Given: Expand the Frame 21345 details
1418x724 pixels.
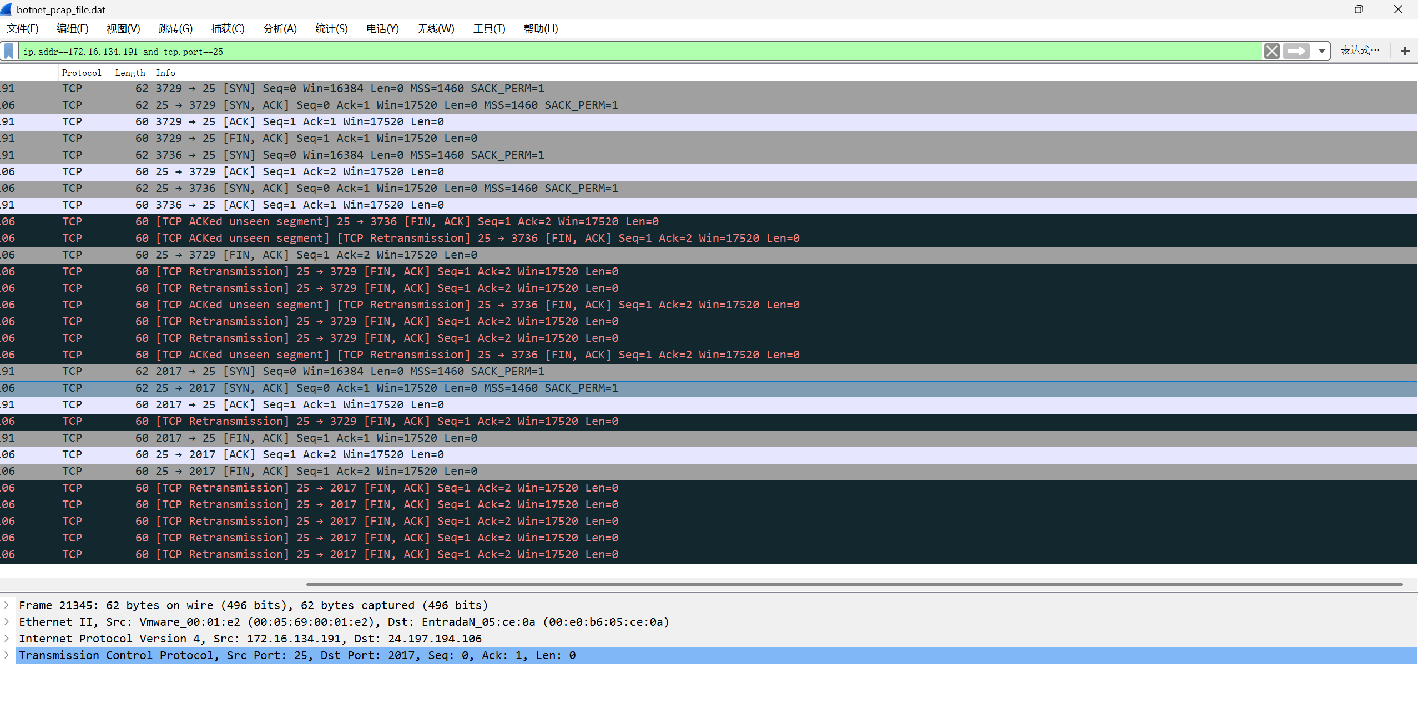Looking at the screenshot, I should point(7,605).
